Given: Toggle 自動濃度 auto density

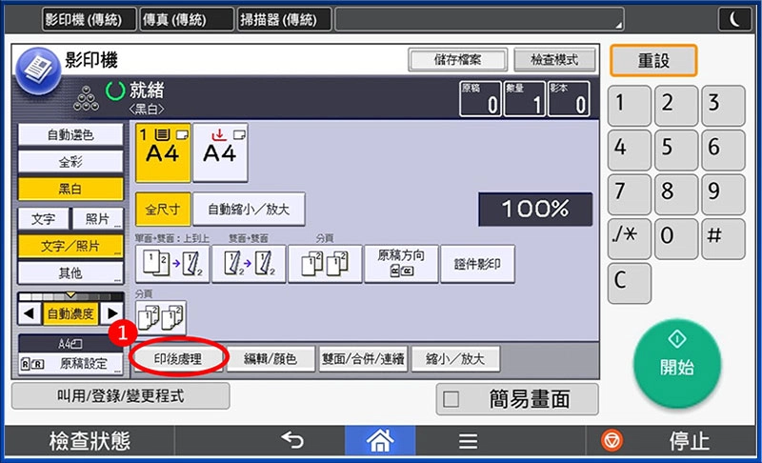Looking at the screenshot, I should coord(70,313).
